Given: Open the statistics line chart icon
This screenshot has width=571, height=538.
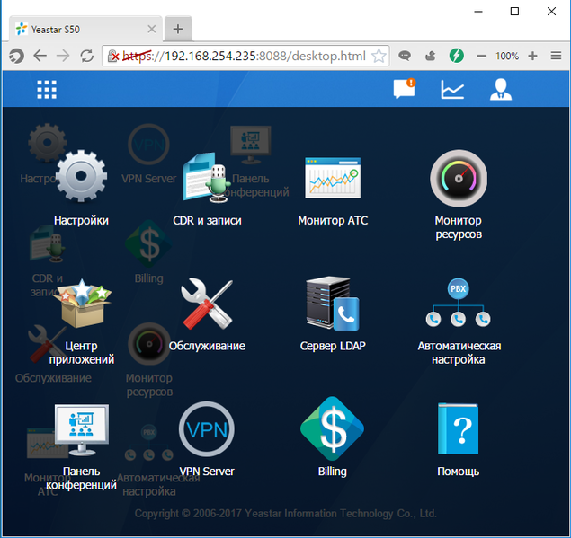Looking at the screenshot, I should [x=452, y=90].
